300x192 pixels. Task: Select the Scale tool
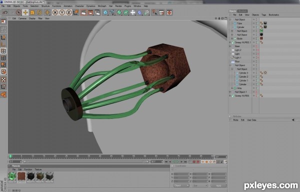32,12
